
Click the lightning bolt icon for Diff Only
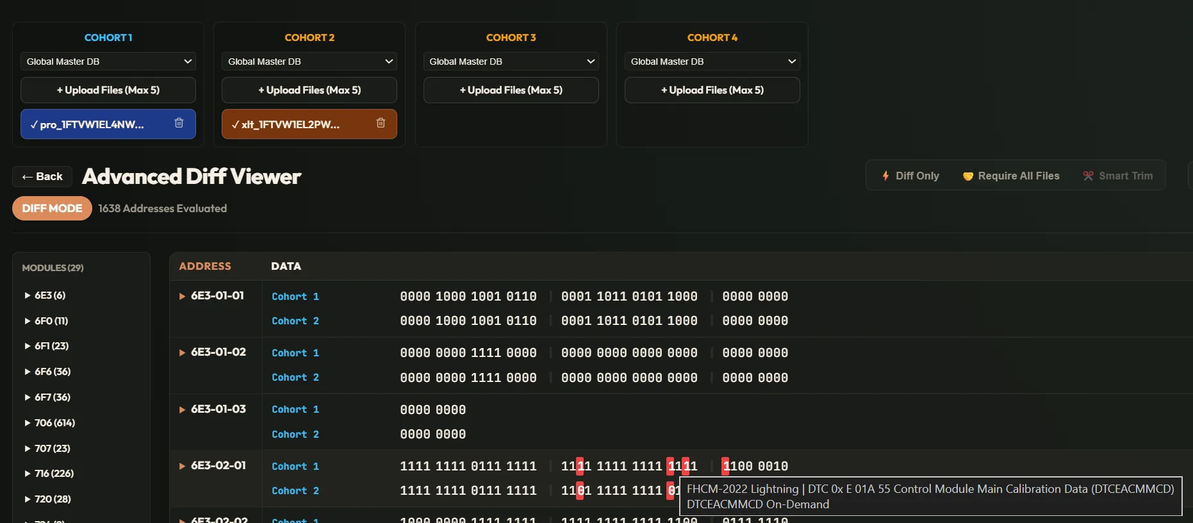point(885,176)
